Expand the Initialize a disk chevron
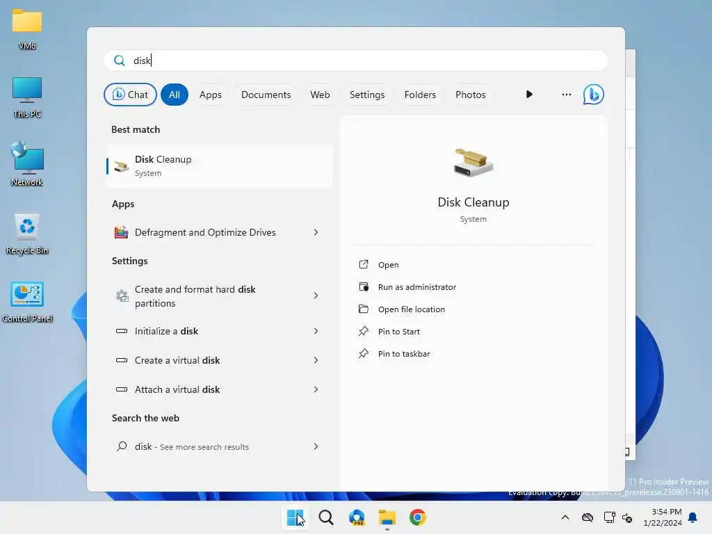This screenshot has width=712, height=534. point(316,331)
